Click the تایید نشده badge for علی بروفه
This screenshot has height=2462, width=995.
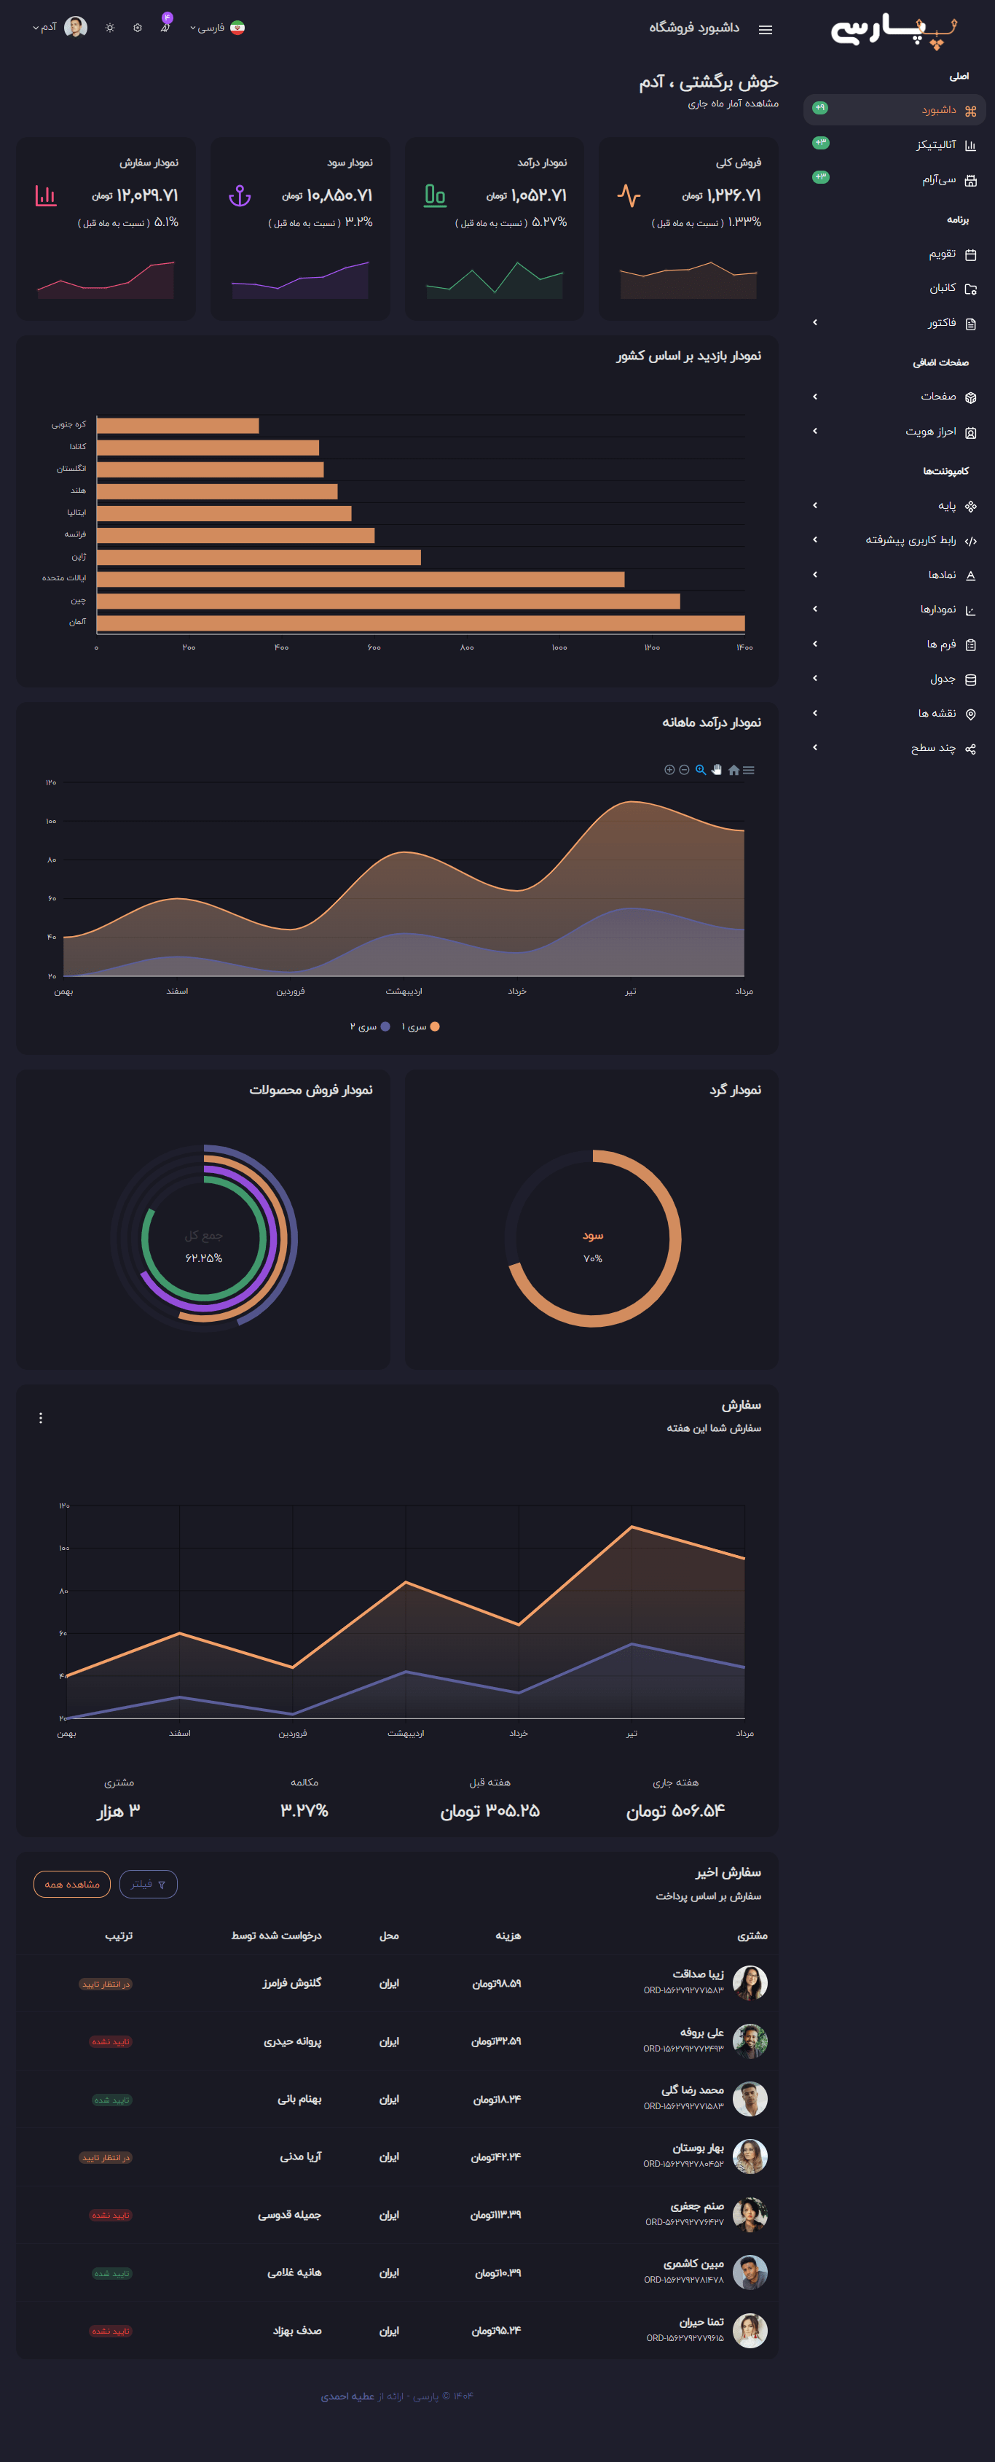(111, 2041)
